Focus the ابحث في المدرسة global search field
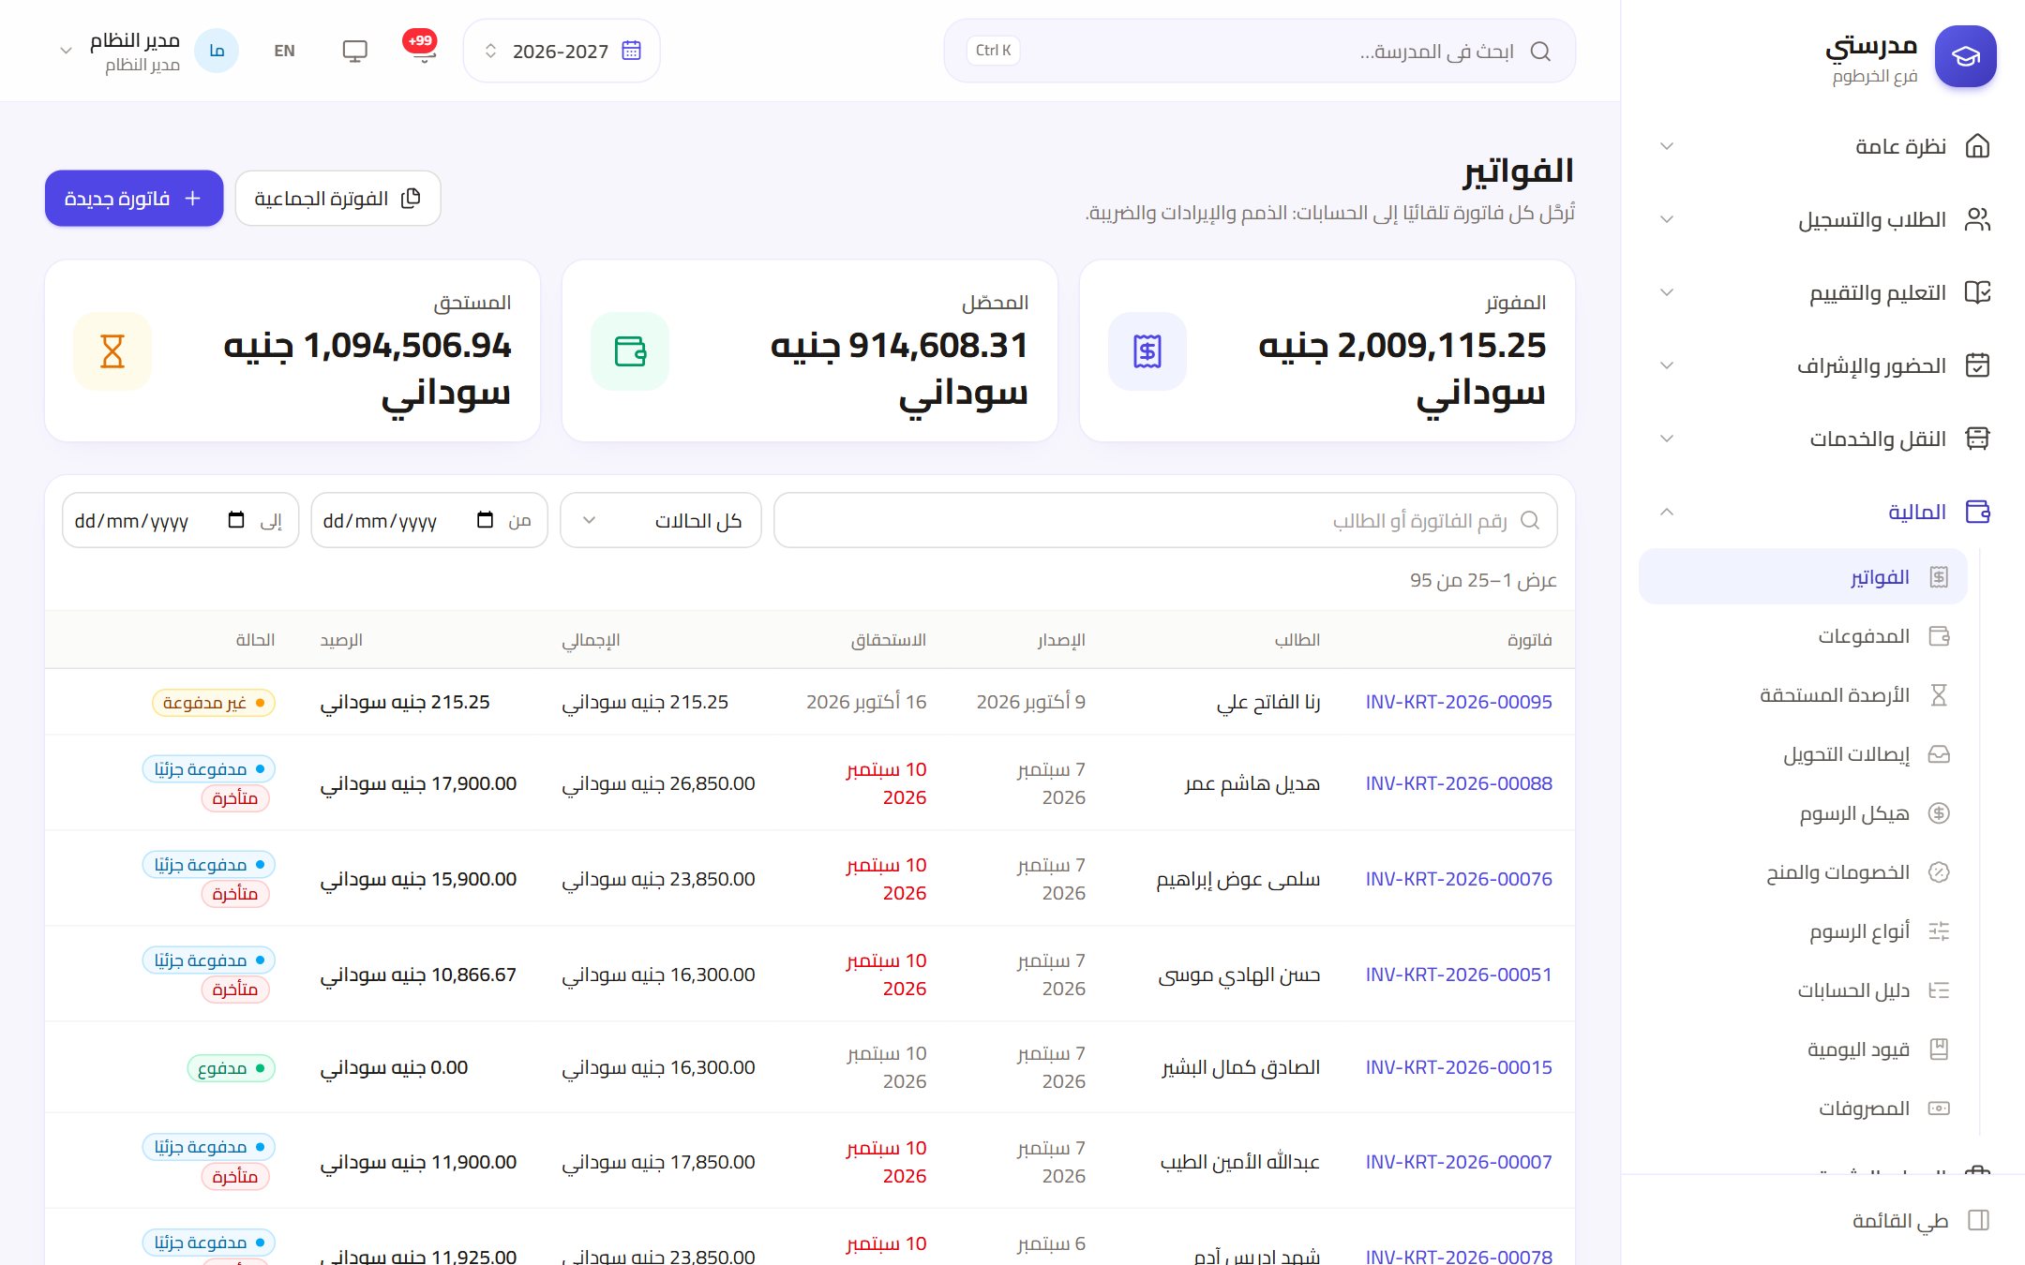This screenshot has width=2025, height=1265. click(1259, 51)
